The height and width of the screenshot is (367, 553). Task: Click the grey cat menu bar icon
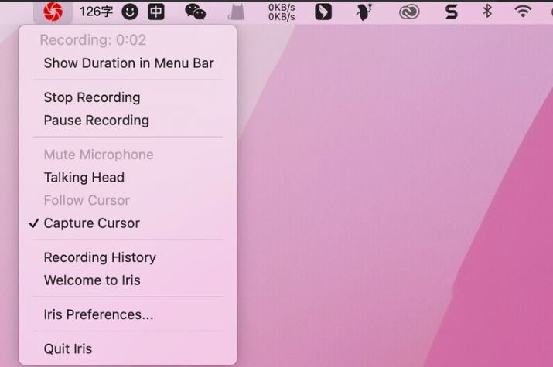(x=237, y=12)
